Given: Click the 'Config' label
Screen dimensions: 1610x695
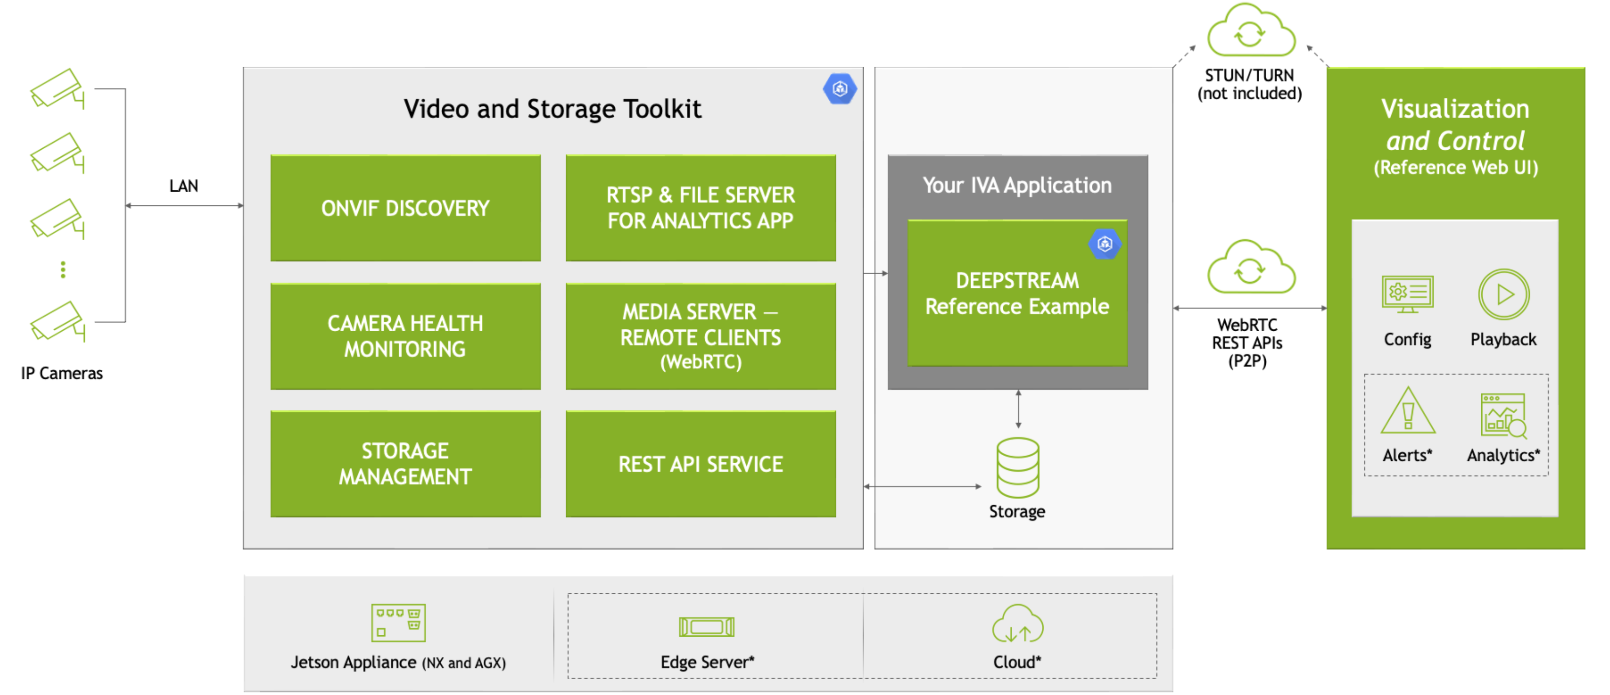Looking at the screenshot, I should (x=1407, y=340).
